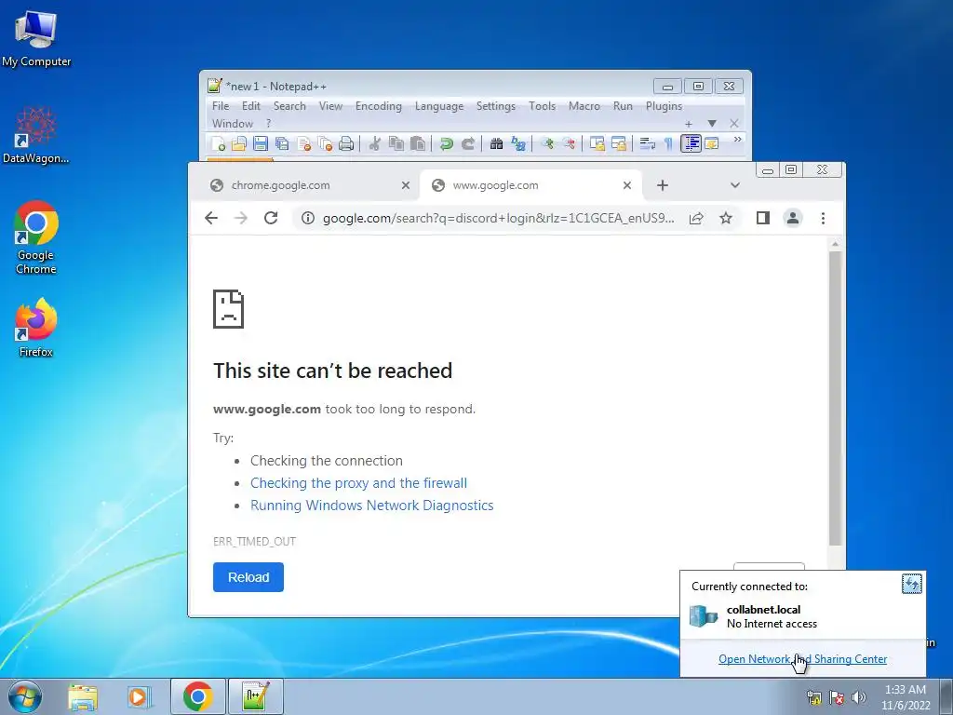Create a new file in Notepad++ toolbar
Viewport: 953px width, 715px height.
pyautogui.click(x=218, y=143)
